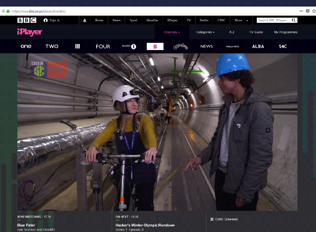Select the BBC One channel logo
This screenshot has width=316, height=232.
pos(26,46)
